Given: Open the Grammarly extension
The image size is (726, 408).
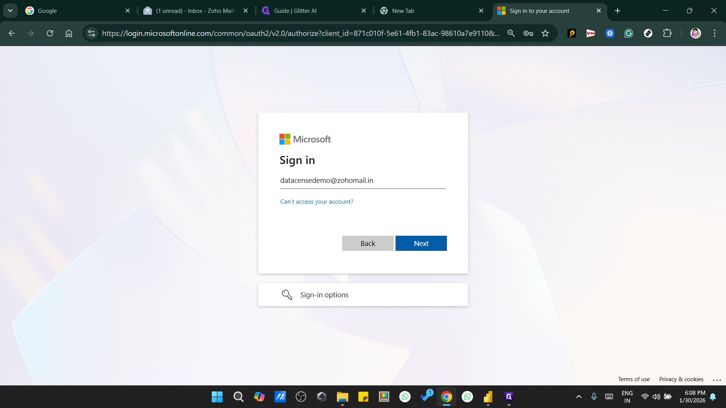Looking at the screenshot, I should (x=629, y=33).
